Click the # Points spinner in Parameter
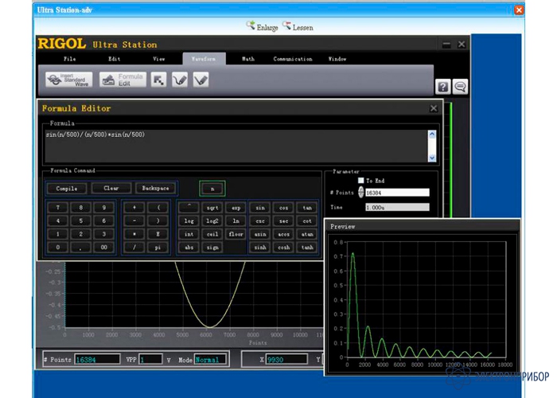 click(x=361, y=193)
